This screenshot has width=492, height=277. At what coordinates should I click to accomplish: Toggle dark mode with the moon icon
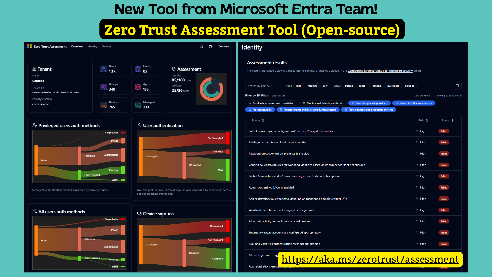pos(202,46)
